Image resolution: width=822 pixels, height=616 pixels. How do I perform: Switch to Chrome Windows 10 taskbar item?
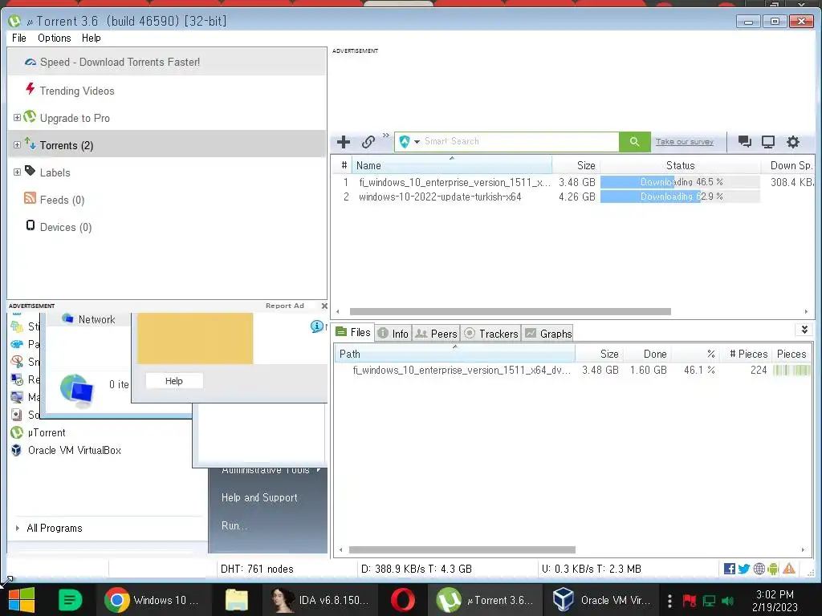click(x=153, y=600)
